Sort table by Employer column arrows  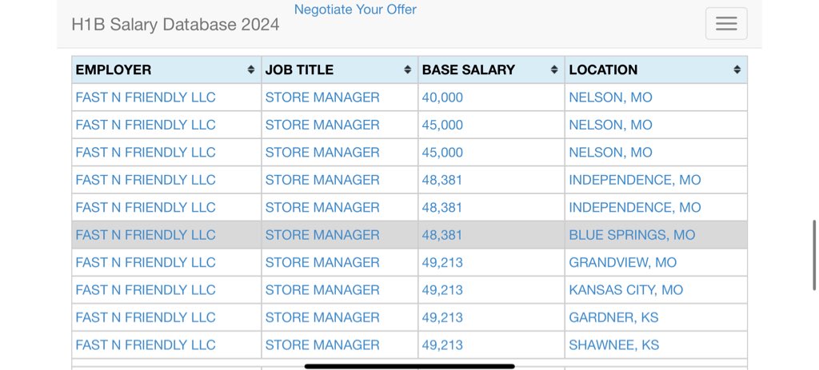(251, 70)
